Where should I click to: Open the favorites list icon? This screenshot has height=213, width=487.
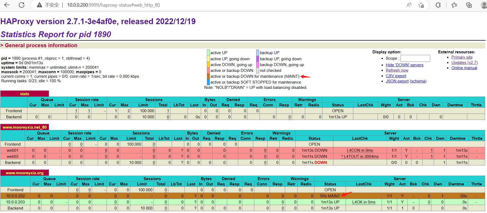pyautogui.click(x=455, y=5)
